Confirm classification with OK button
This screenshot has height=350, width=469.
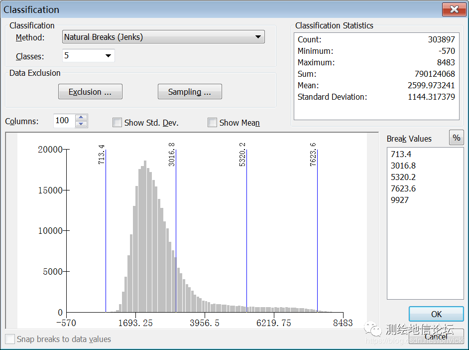(436, 314)
